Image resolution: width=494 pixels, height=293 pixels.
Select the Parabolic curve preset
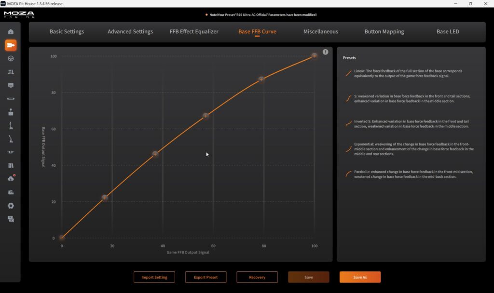point(348,174)
